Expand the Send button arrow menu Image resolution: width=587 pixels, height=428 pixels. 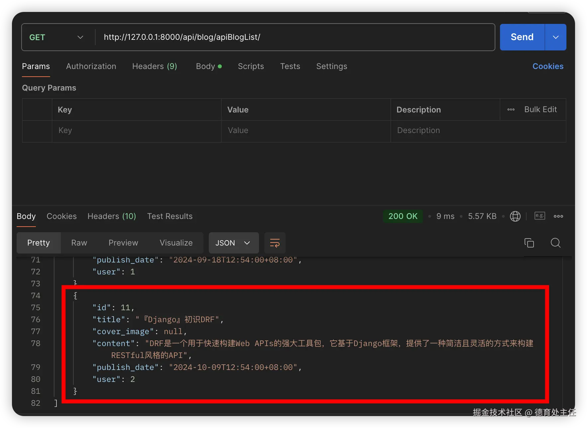(555, 37)
